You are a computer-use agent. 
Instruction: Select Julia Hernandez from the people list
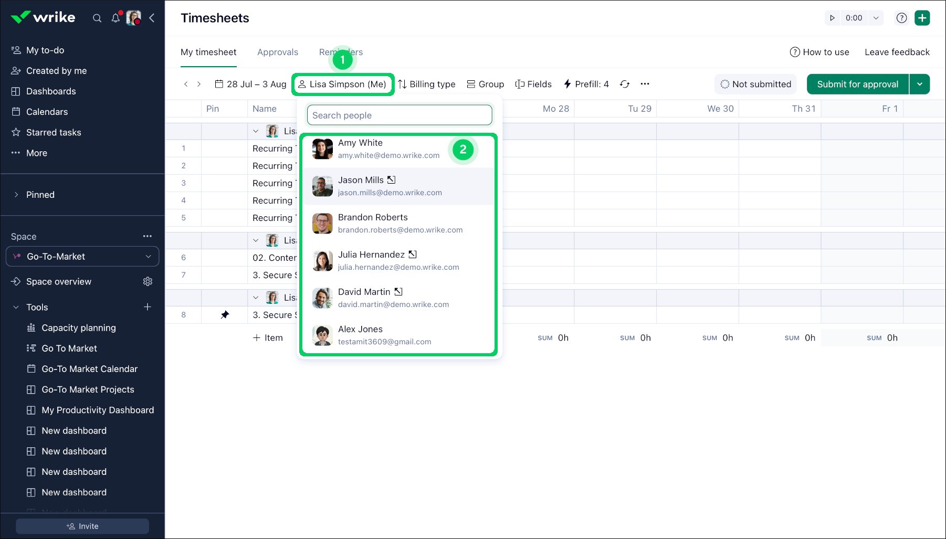[400, 261]
